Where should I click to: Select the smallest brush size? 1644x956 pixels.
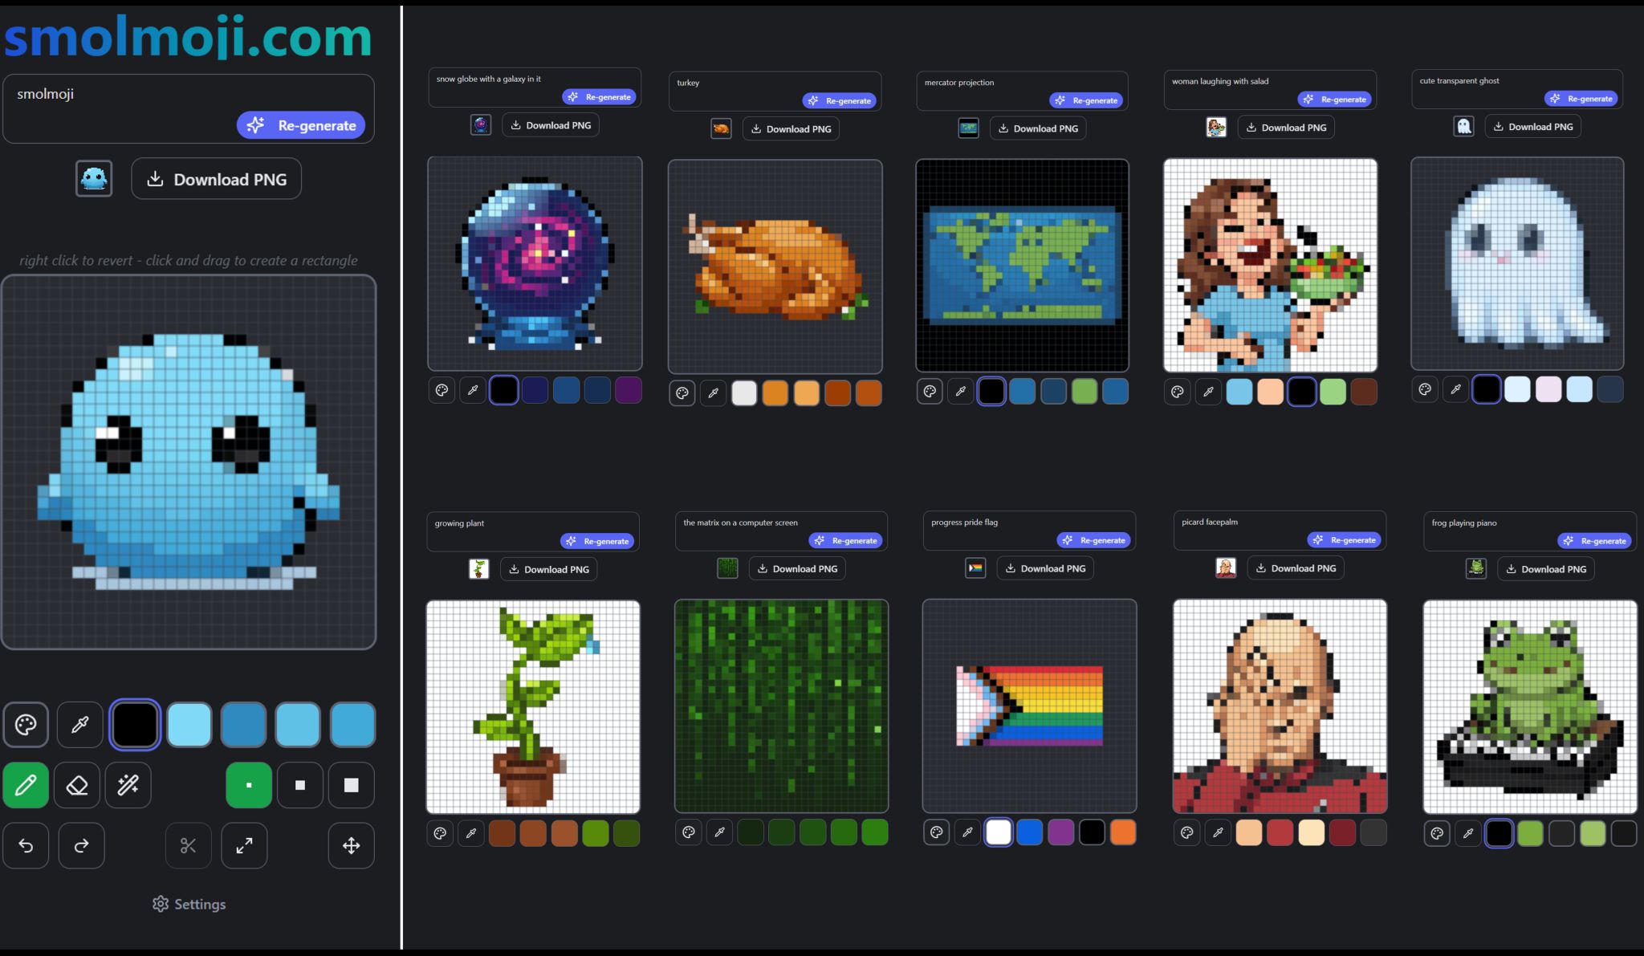(249, 785)
